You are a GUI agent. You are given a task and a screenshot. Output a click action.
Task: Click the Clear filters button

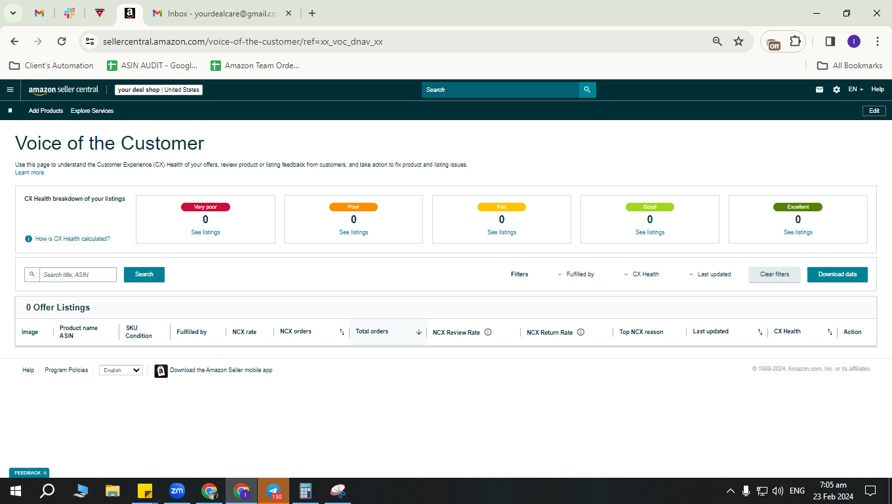[775, 274]
